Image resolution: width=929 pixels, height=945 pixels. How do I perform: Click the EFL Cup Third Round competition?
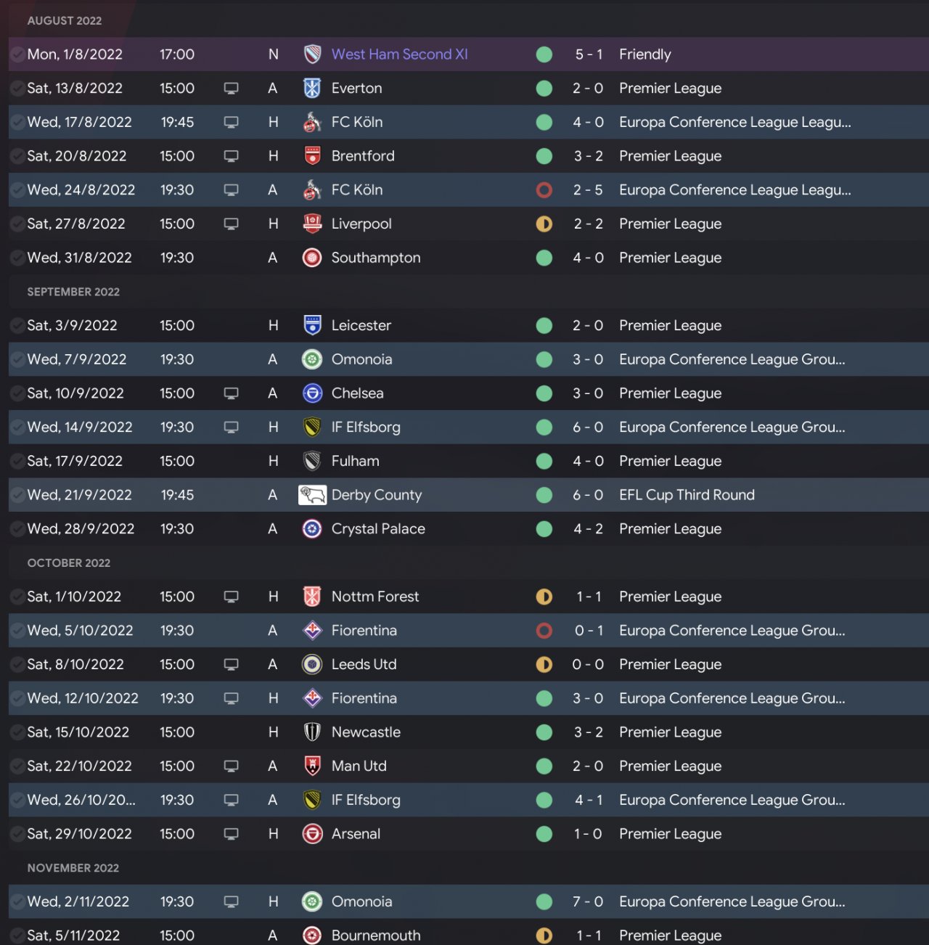pyautogui.click(x=687, y=495)
